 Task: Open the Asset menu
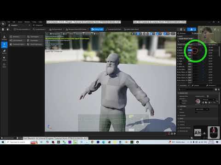tap(20, 22)
